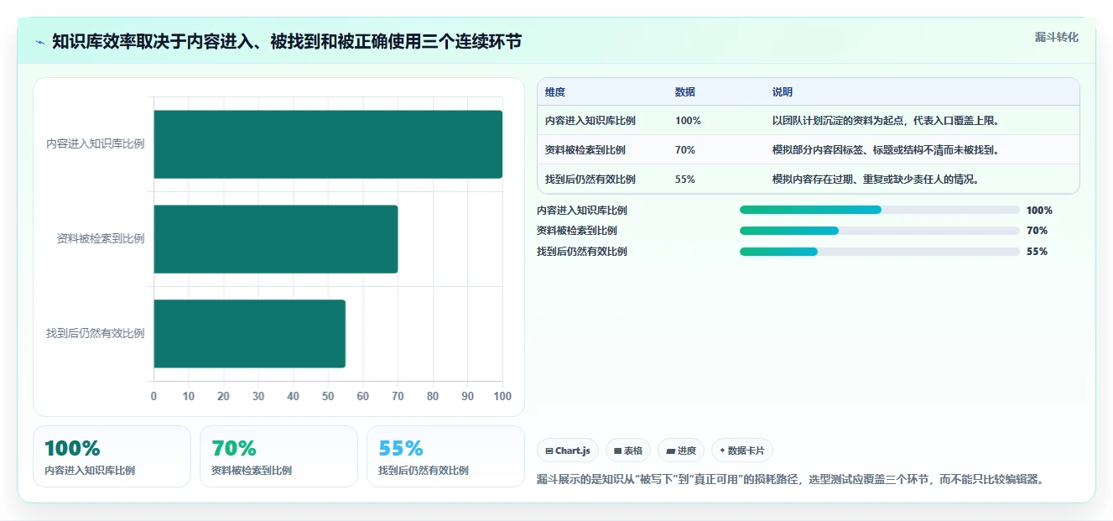Screen dimensions: 1113x521
Task: Click the x-axis tick label 50
Action: click(328, 397)
